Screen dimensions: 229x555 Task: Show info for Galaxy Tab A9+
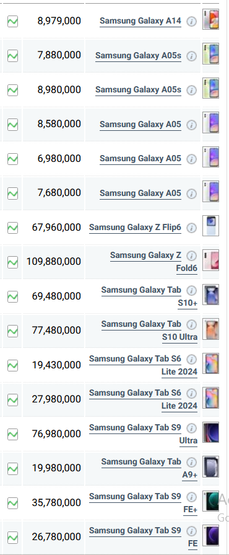191,462
